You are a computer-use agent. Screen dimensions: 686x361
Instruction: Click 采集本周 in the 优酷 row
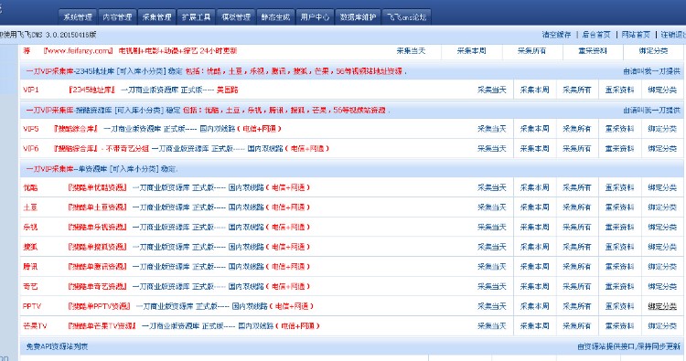(534, 187)
